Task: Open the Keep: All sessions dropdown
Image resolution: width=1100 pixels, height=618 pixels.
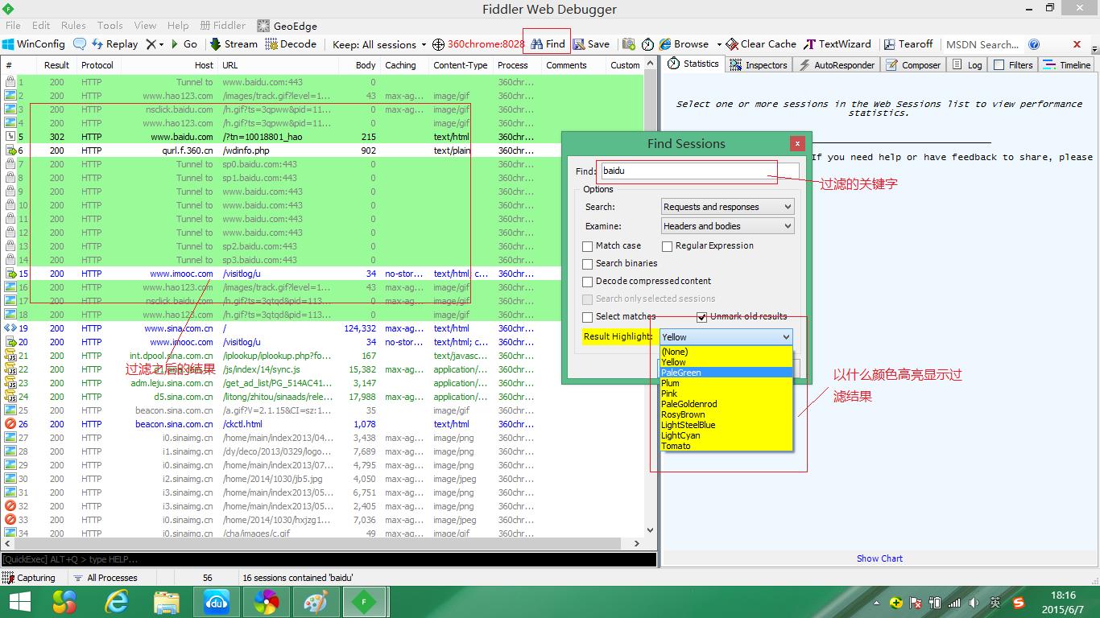Action: pos(379,44)
